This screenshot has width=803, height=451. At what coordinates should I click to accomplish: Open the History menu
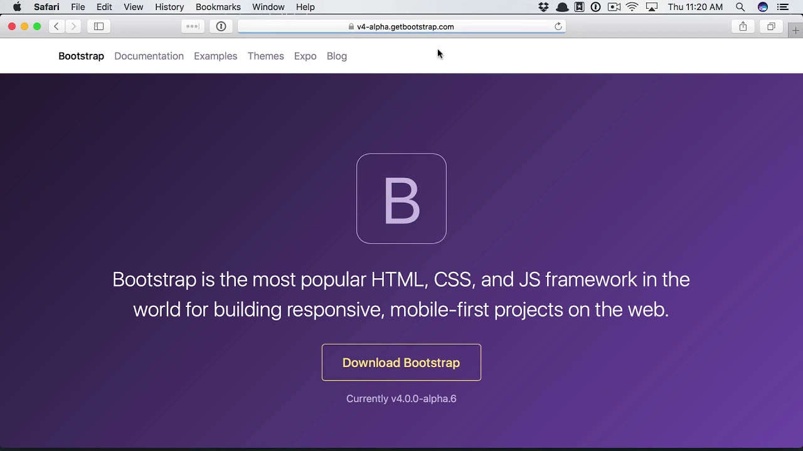point(169,7)
